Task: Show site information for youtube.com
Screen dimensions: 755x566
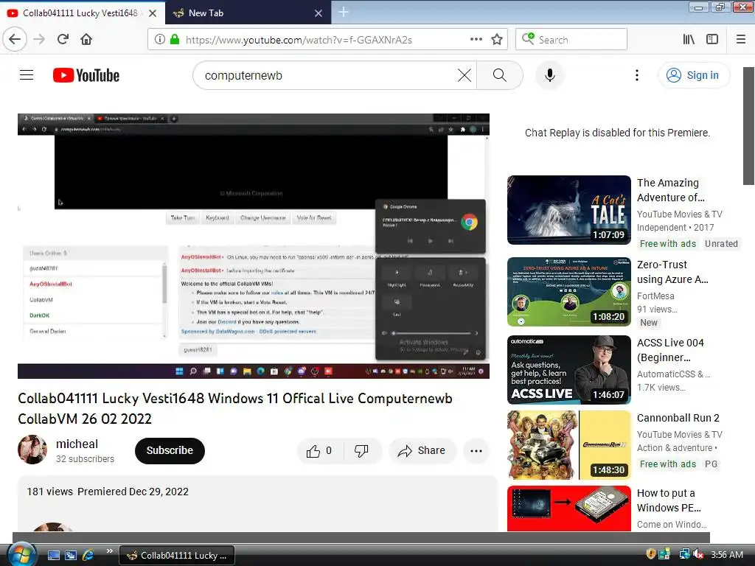Action: (160, 40)
